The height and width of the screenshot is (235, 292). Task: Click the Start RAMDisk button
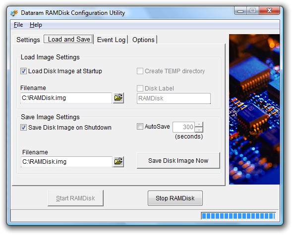(x=75, y=198)
